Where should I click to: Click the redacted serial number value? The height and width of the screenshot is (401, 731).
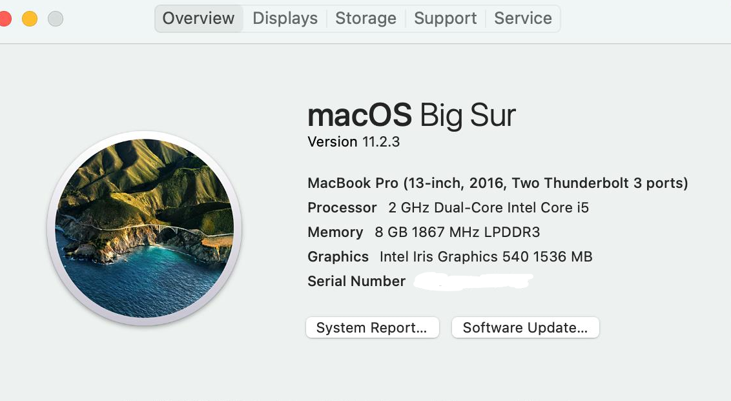tap(473, 282)
